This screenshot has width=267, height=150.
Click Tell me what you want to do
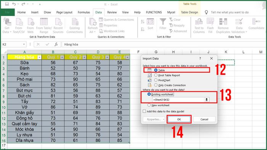(230, 12)
